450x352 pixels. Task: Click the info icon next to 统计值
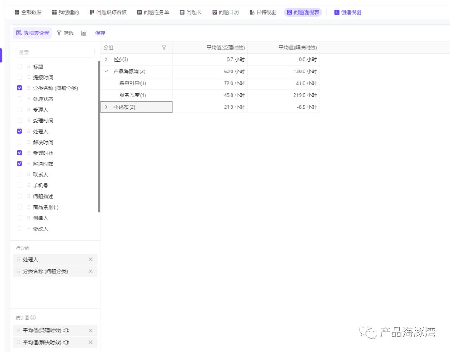[33, 317]
